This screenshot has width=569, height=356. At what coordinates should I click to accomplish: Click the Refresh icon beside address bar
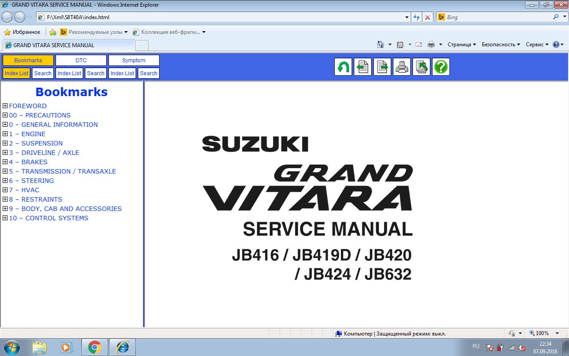coord(417,17)
